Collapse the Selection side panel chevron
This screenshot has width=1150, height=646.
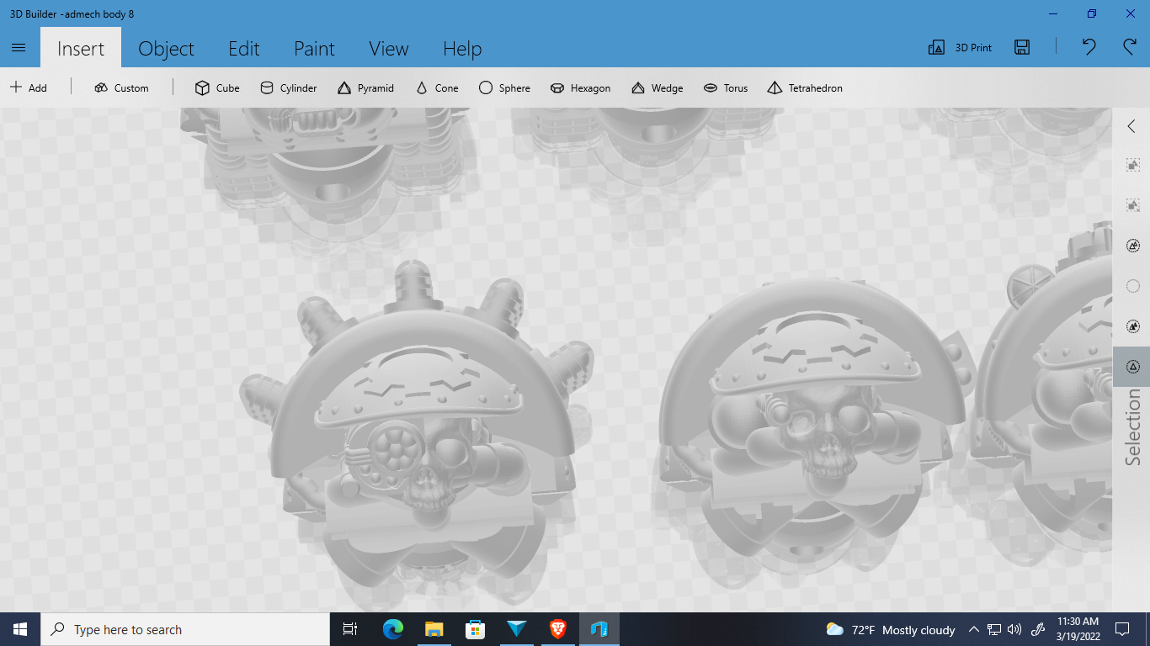pos(1131,126)
